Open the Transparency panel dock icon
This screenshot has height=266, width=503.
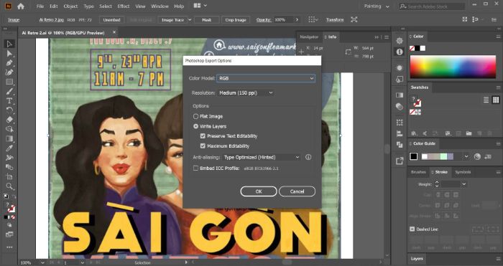pyautogui.click(x=400, y=107)
